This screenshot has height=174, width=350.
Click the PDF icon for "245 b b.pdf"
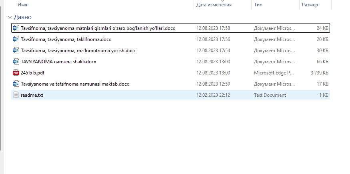tap(16, 73)
